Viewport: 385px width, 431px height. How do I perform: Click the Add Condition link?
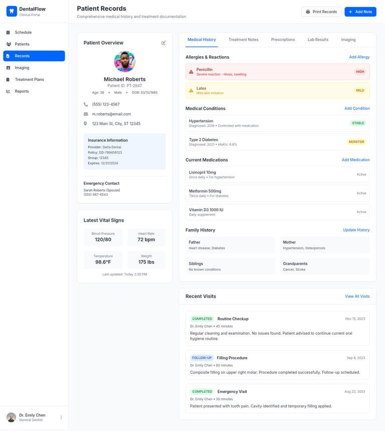point(357,108)
